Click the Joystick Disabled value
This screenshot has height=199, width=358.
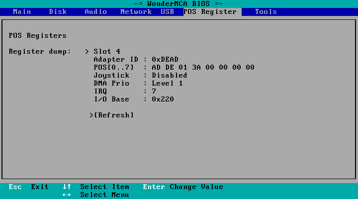(x=170, y=76)
